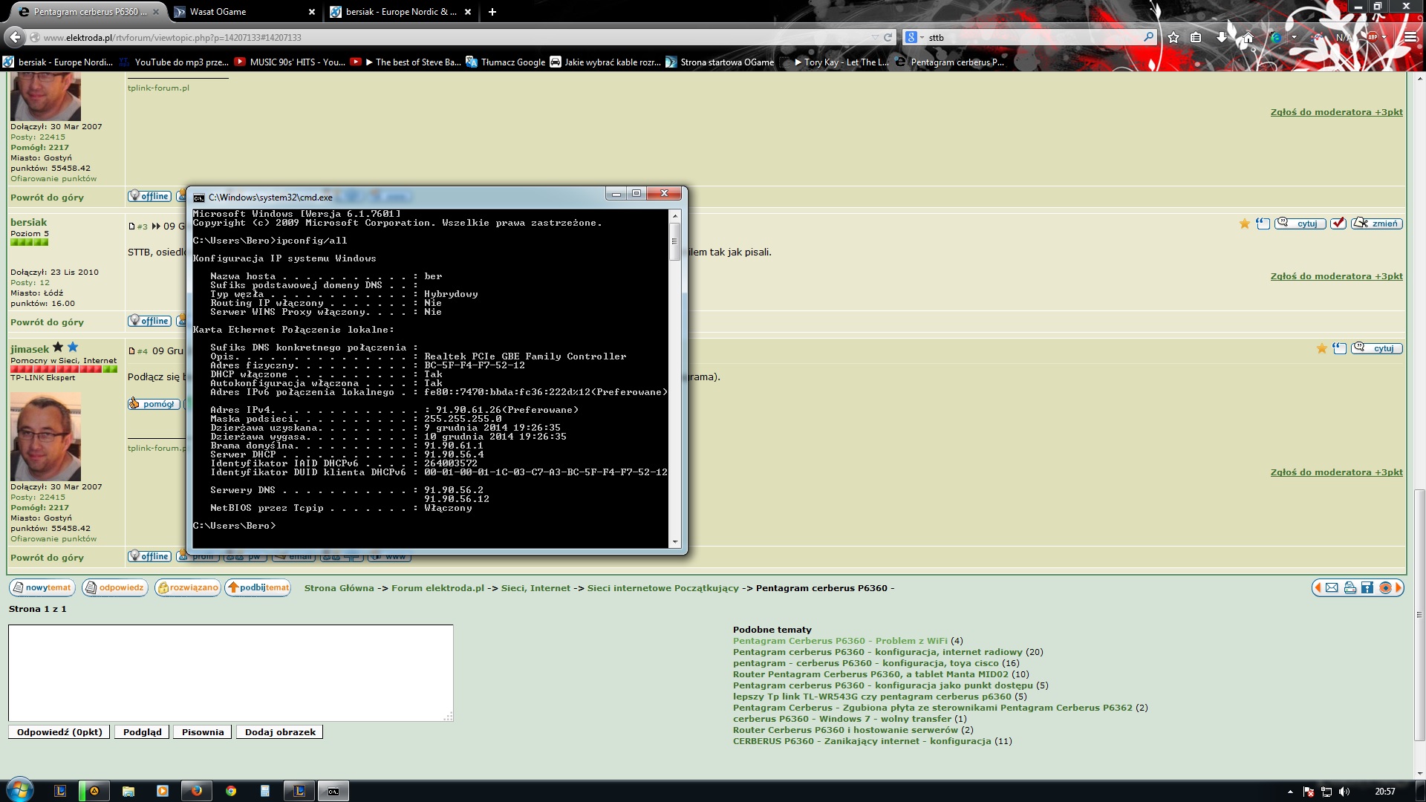The image size is (1426, 802).
Task: Click the pomógł button on jimasek's post
Action: [x=154, y=404]
